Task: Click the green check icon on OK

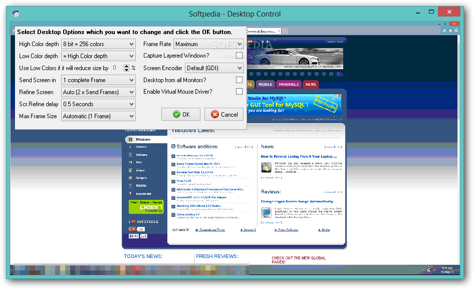Action: (176, 114)
